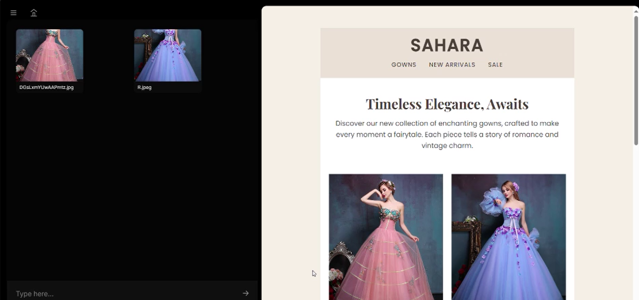Image resolution: width=639 pixels, height=300 pixels.
Task: Open the GOWNS navigation link
Action: (404, 65)
